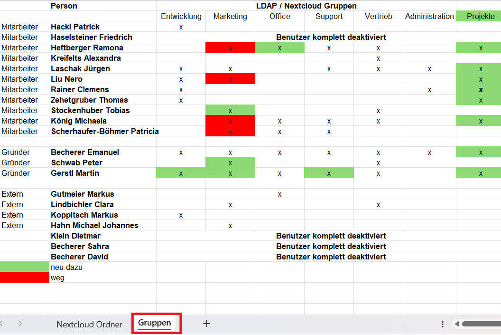Click the next sheet navigation arrow
The image size is (501, 335).
(x=20, y=324)
